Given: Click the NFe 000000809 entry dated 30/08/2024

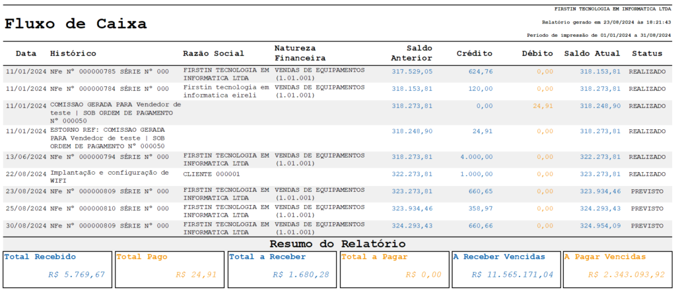Looking at the screenshot, I should click(110, 226).
